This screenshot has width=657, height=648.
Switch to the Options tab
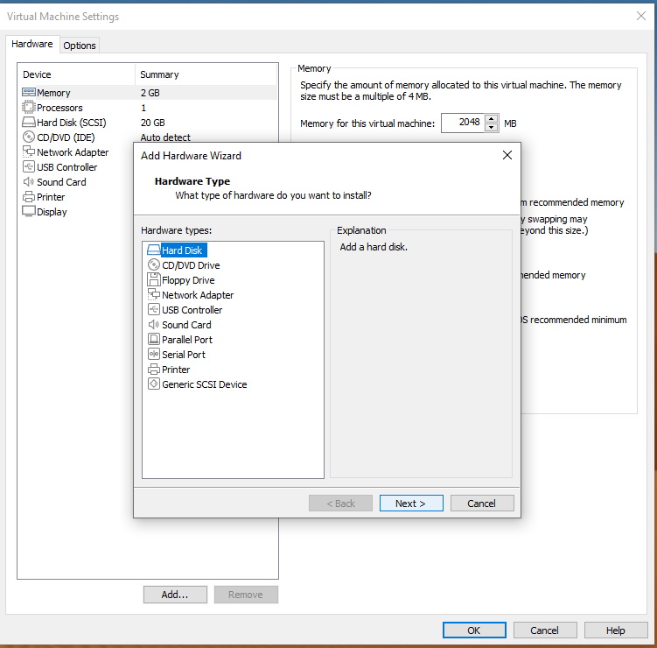coord(80,46)
